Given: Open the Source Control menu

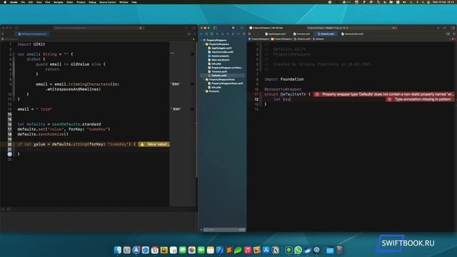Looking at the screenshot, I should tap(108, 2).
